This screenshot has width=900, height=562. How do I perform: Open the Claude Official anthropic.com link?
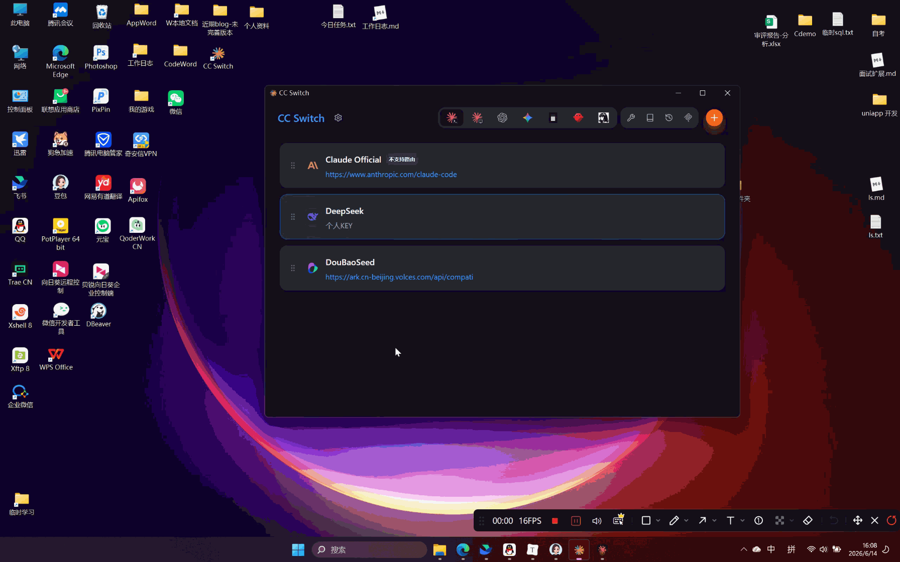[x=391, y=175]
